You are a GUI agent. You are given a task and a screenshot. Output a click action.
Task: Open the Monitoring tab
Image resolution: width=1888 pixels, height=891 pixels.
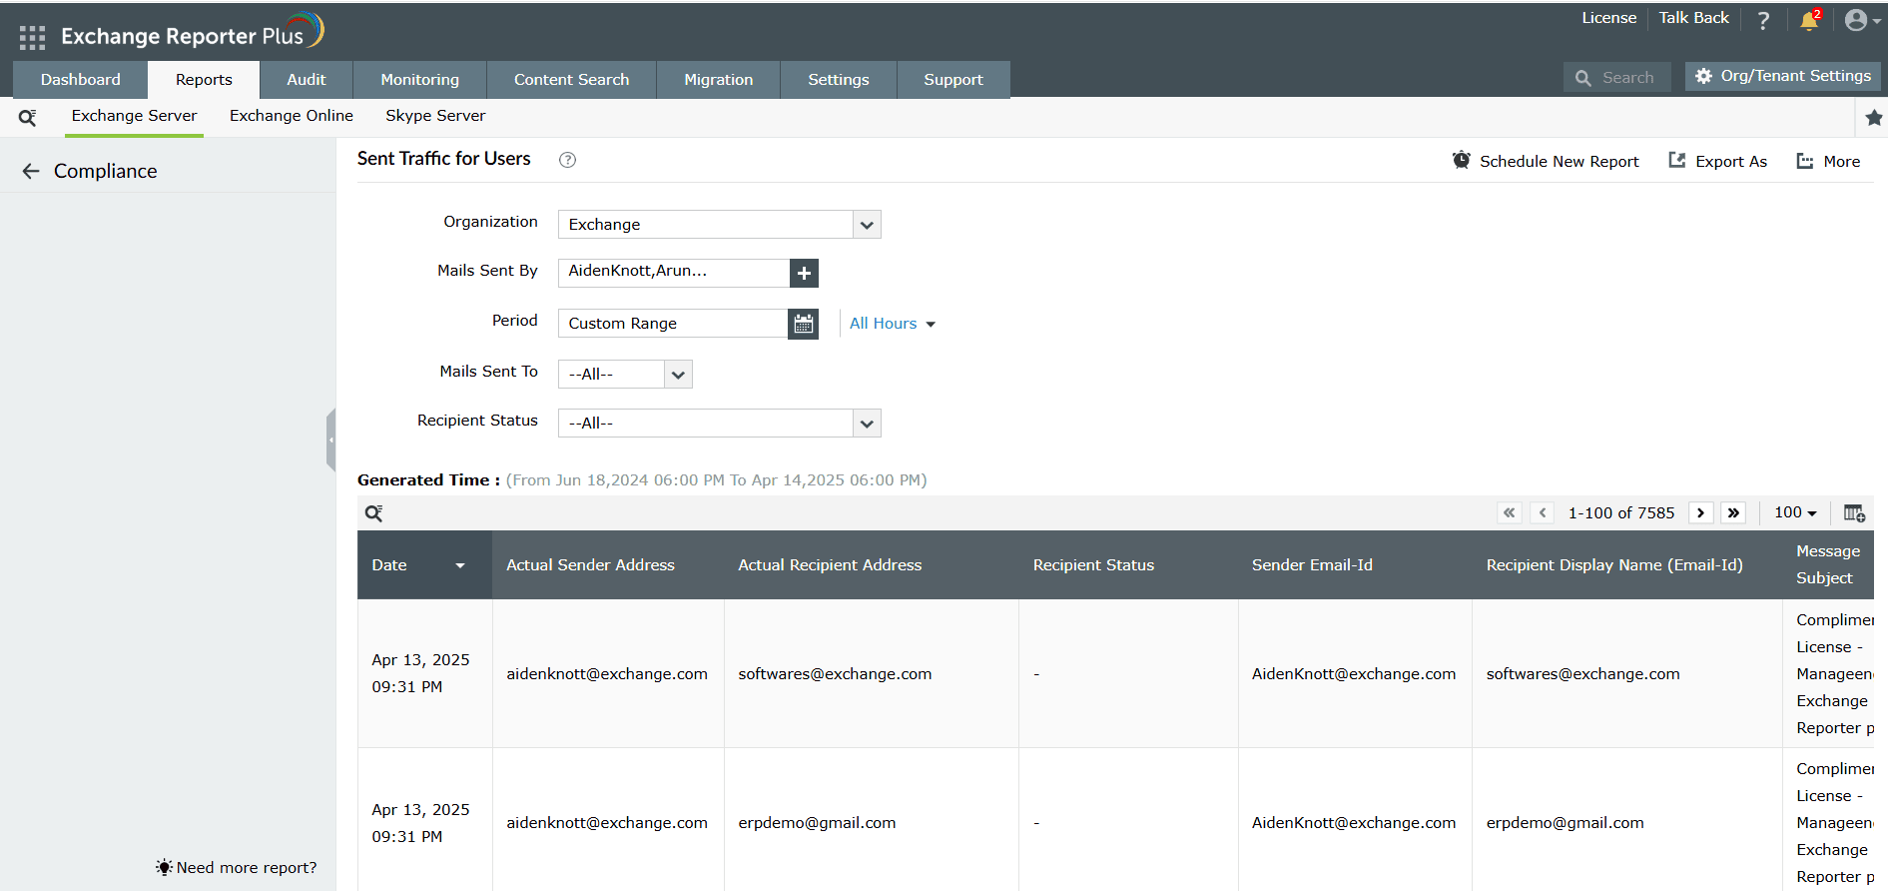[420, 80]
